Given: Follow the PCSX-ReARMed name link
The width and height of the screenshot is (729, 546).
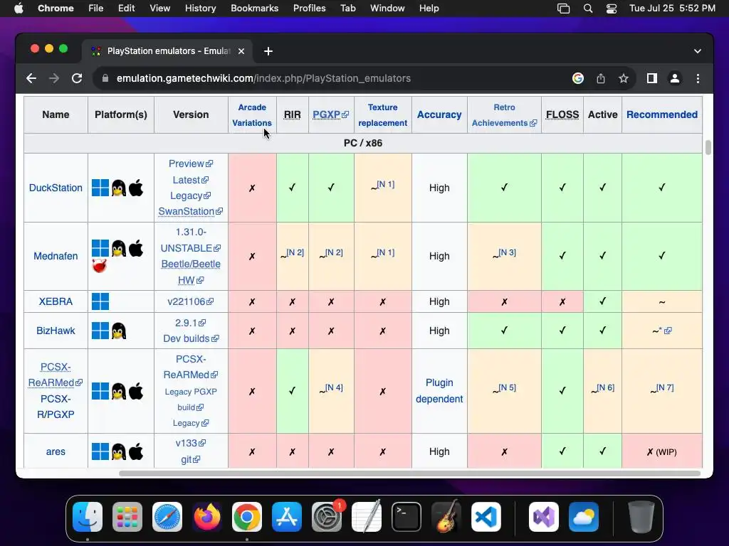Looking at the screenshot, I should pos(56,375).
